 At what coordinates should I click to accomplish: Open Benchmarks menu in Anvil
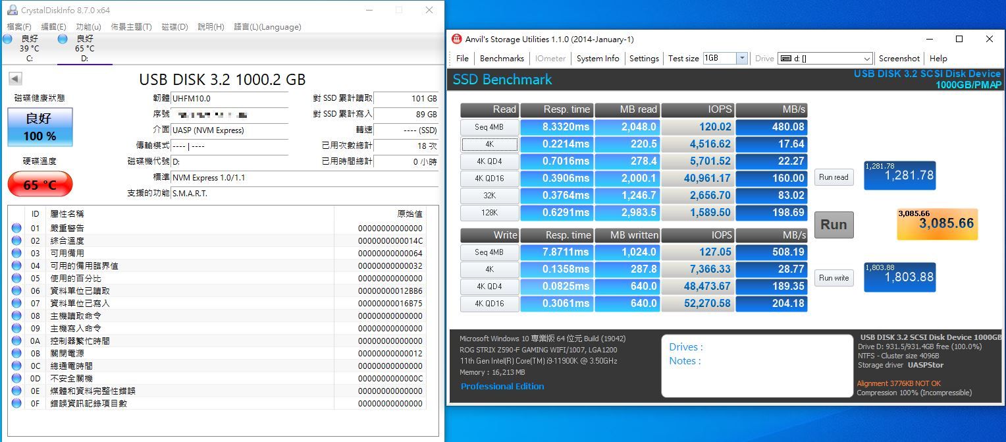coord(502,58)
